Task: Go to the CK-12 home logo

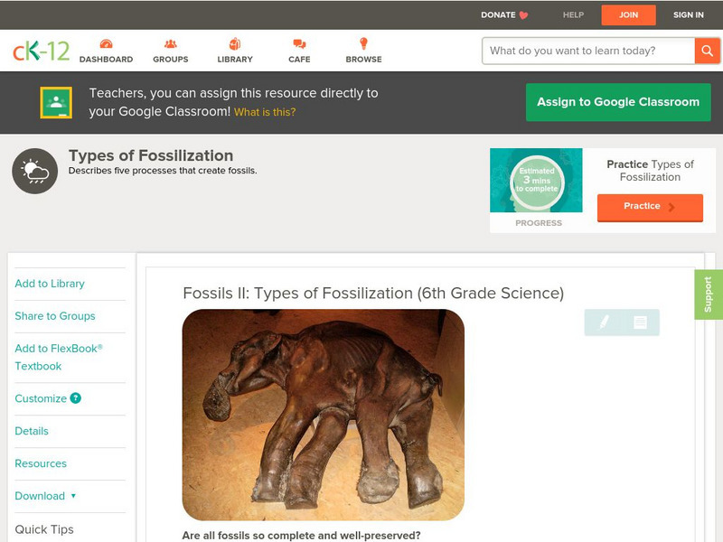Action: pyautogui.click(x=41, y=51)
